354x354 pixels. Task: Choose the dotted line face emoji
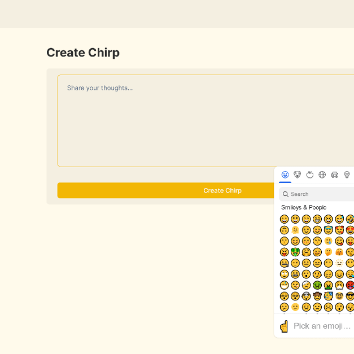pyautogui.click(x=339, y=263)
